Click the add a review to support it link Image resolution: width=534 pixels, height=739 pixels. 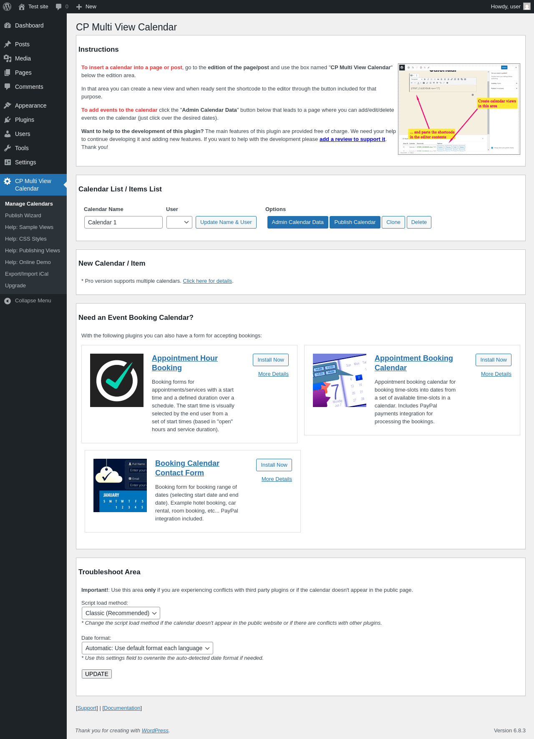tap(352, 139)
